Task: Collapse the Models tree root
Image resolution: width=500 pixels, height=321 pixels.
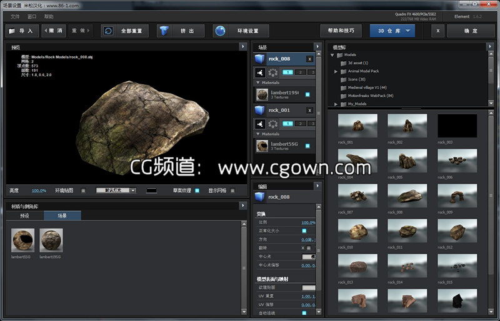Action: [x=332, y=55]
